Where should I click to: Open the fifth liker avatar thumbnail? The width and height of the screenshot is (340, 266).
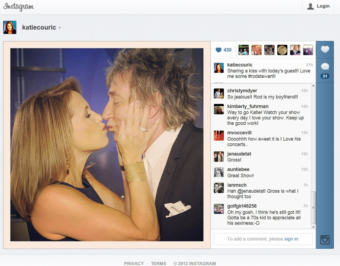click(295, 50)
